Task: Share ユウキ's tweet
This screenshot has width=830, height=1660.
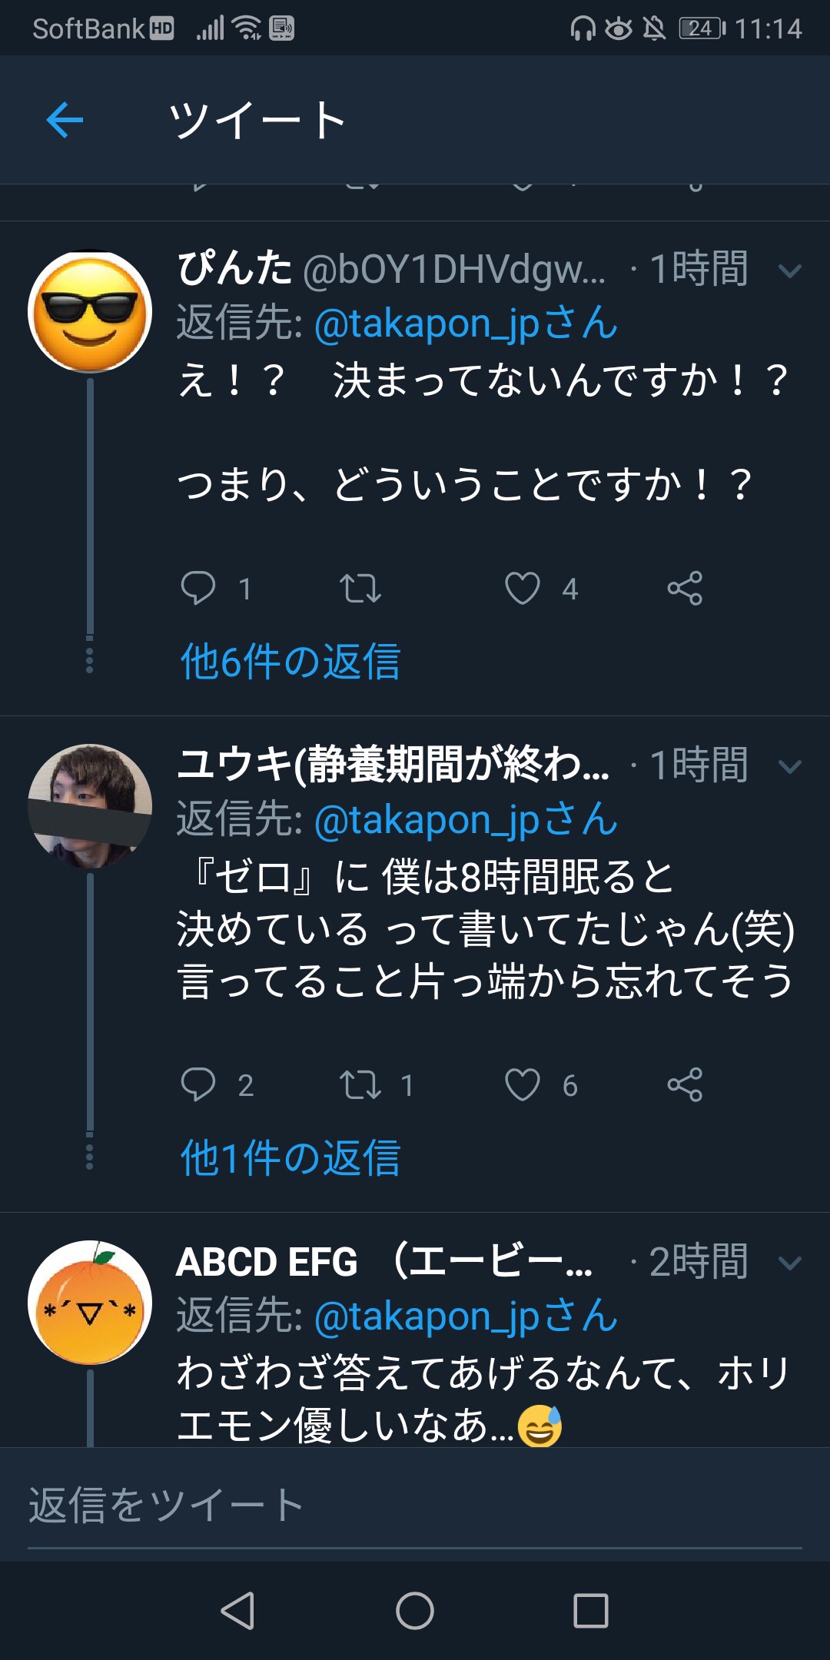Action: 685,1085
